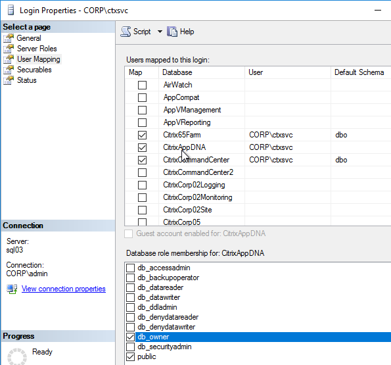Click the empty schema cell for CitrixAppDNA
391x365 pixels.
pos(361,147)
